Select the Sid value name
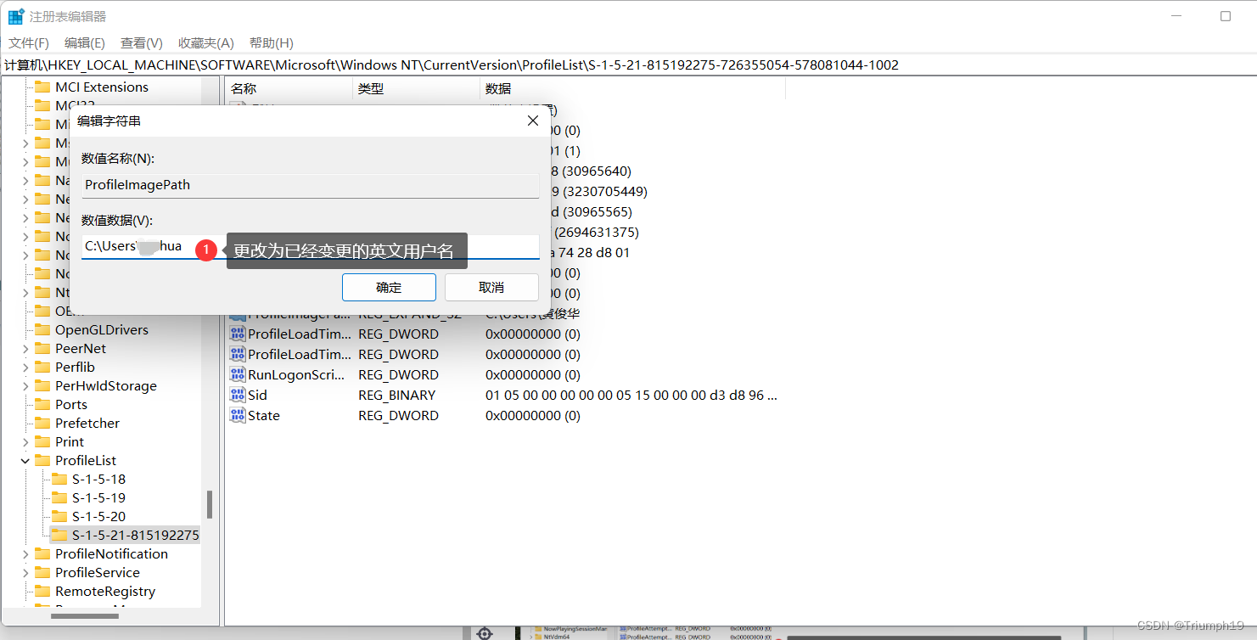Viewport: 1257px width, 640px height. (257, 396)
